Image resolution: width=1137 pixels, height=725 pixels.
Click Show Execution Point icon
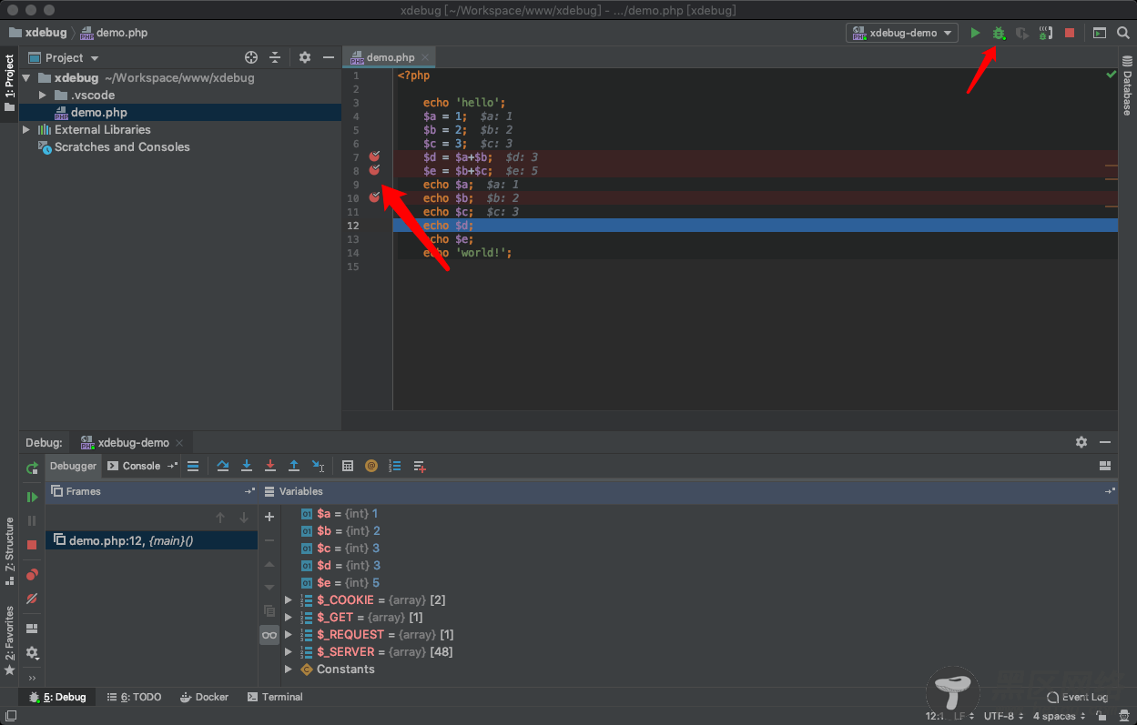(x=193, y=467)
